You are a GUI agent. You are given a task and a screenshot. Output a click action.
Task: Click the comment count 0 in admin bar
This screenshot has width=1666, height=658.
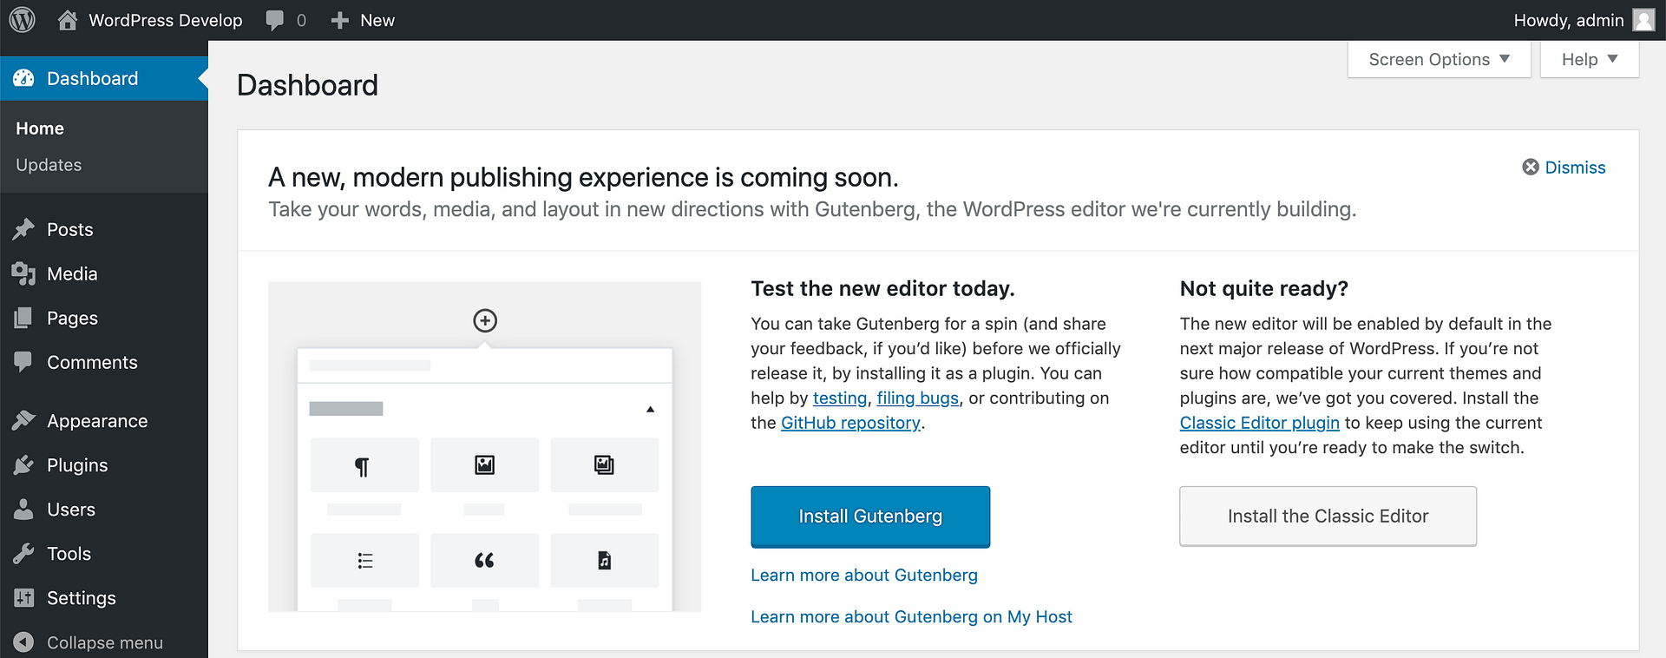(301, 20)
